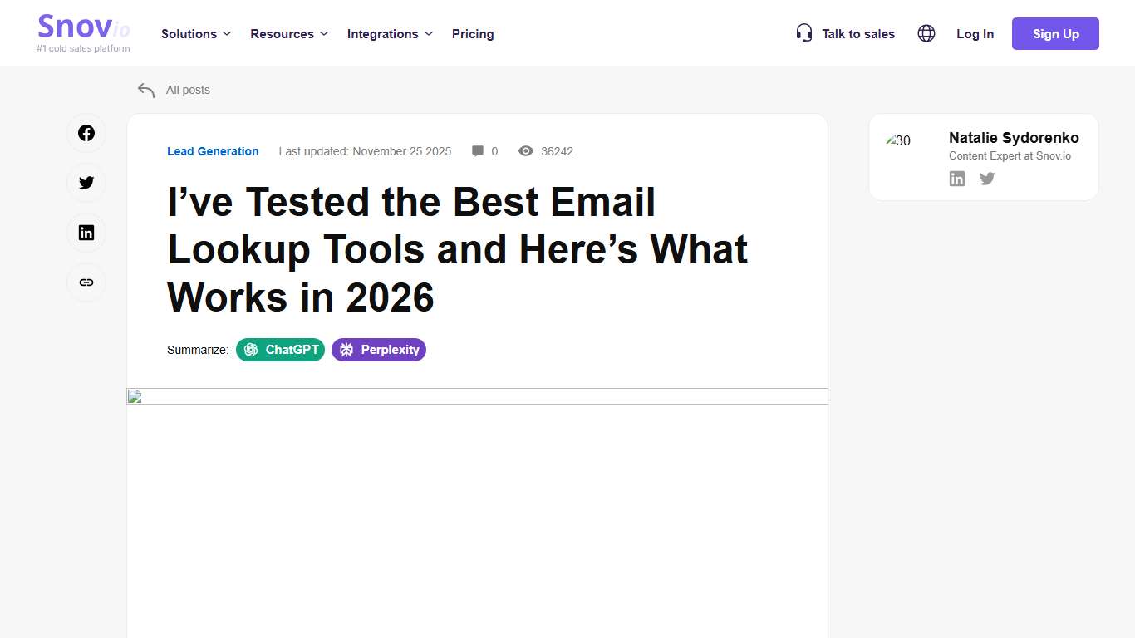Screen dimensions: 1135x638
Task: View Natalie Sydorenko's LinkedIn profile
Action: (956, 178)
